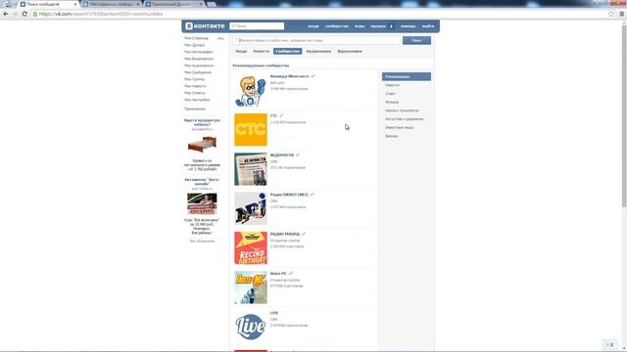Viewport: 627px width, 352px height.
Task: Reload the page with refresh icon
Action: (24, 14)
